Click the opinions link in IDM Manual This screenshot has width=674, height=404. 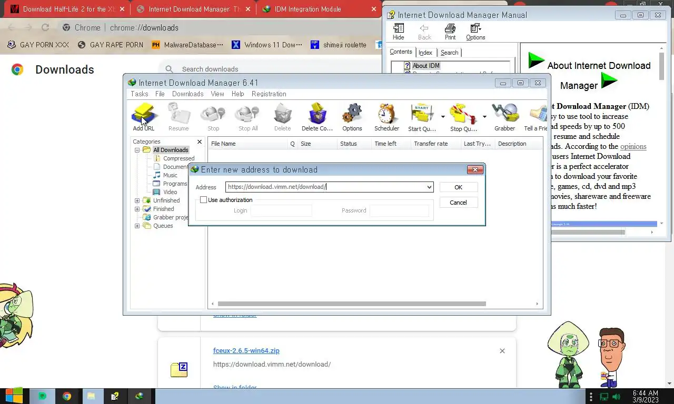click(x=633, y=146)
